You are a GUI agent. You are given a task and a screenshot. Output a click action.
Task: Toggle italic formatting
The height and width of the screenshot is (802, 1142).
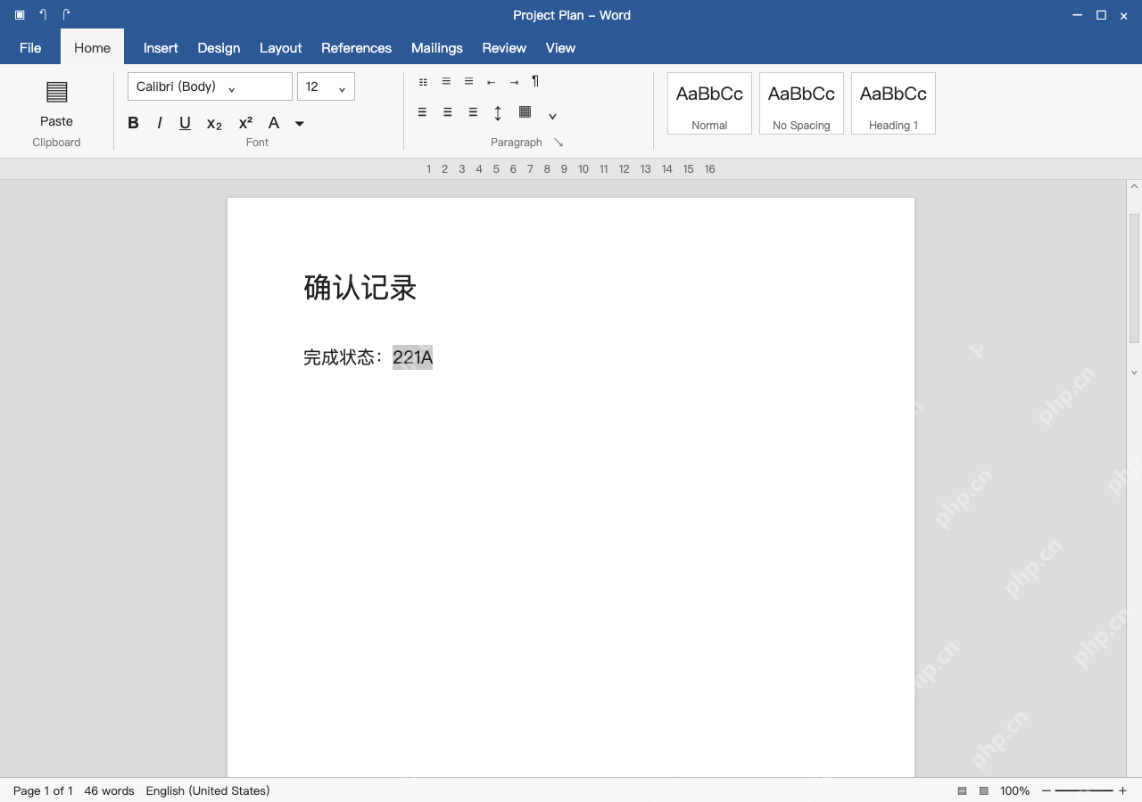point(160,123)
